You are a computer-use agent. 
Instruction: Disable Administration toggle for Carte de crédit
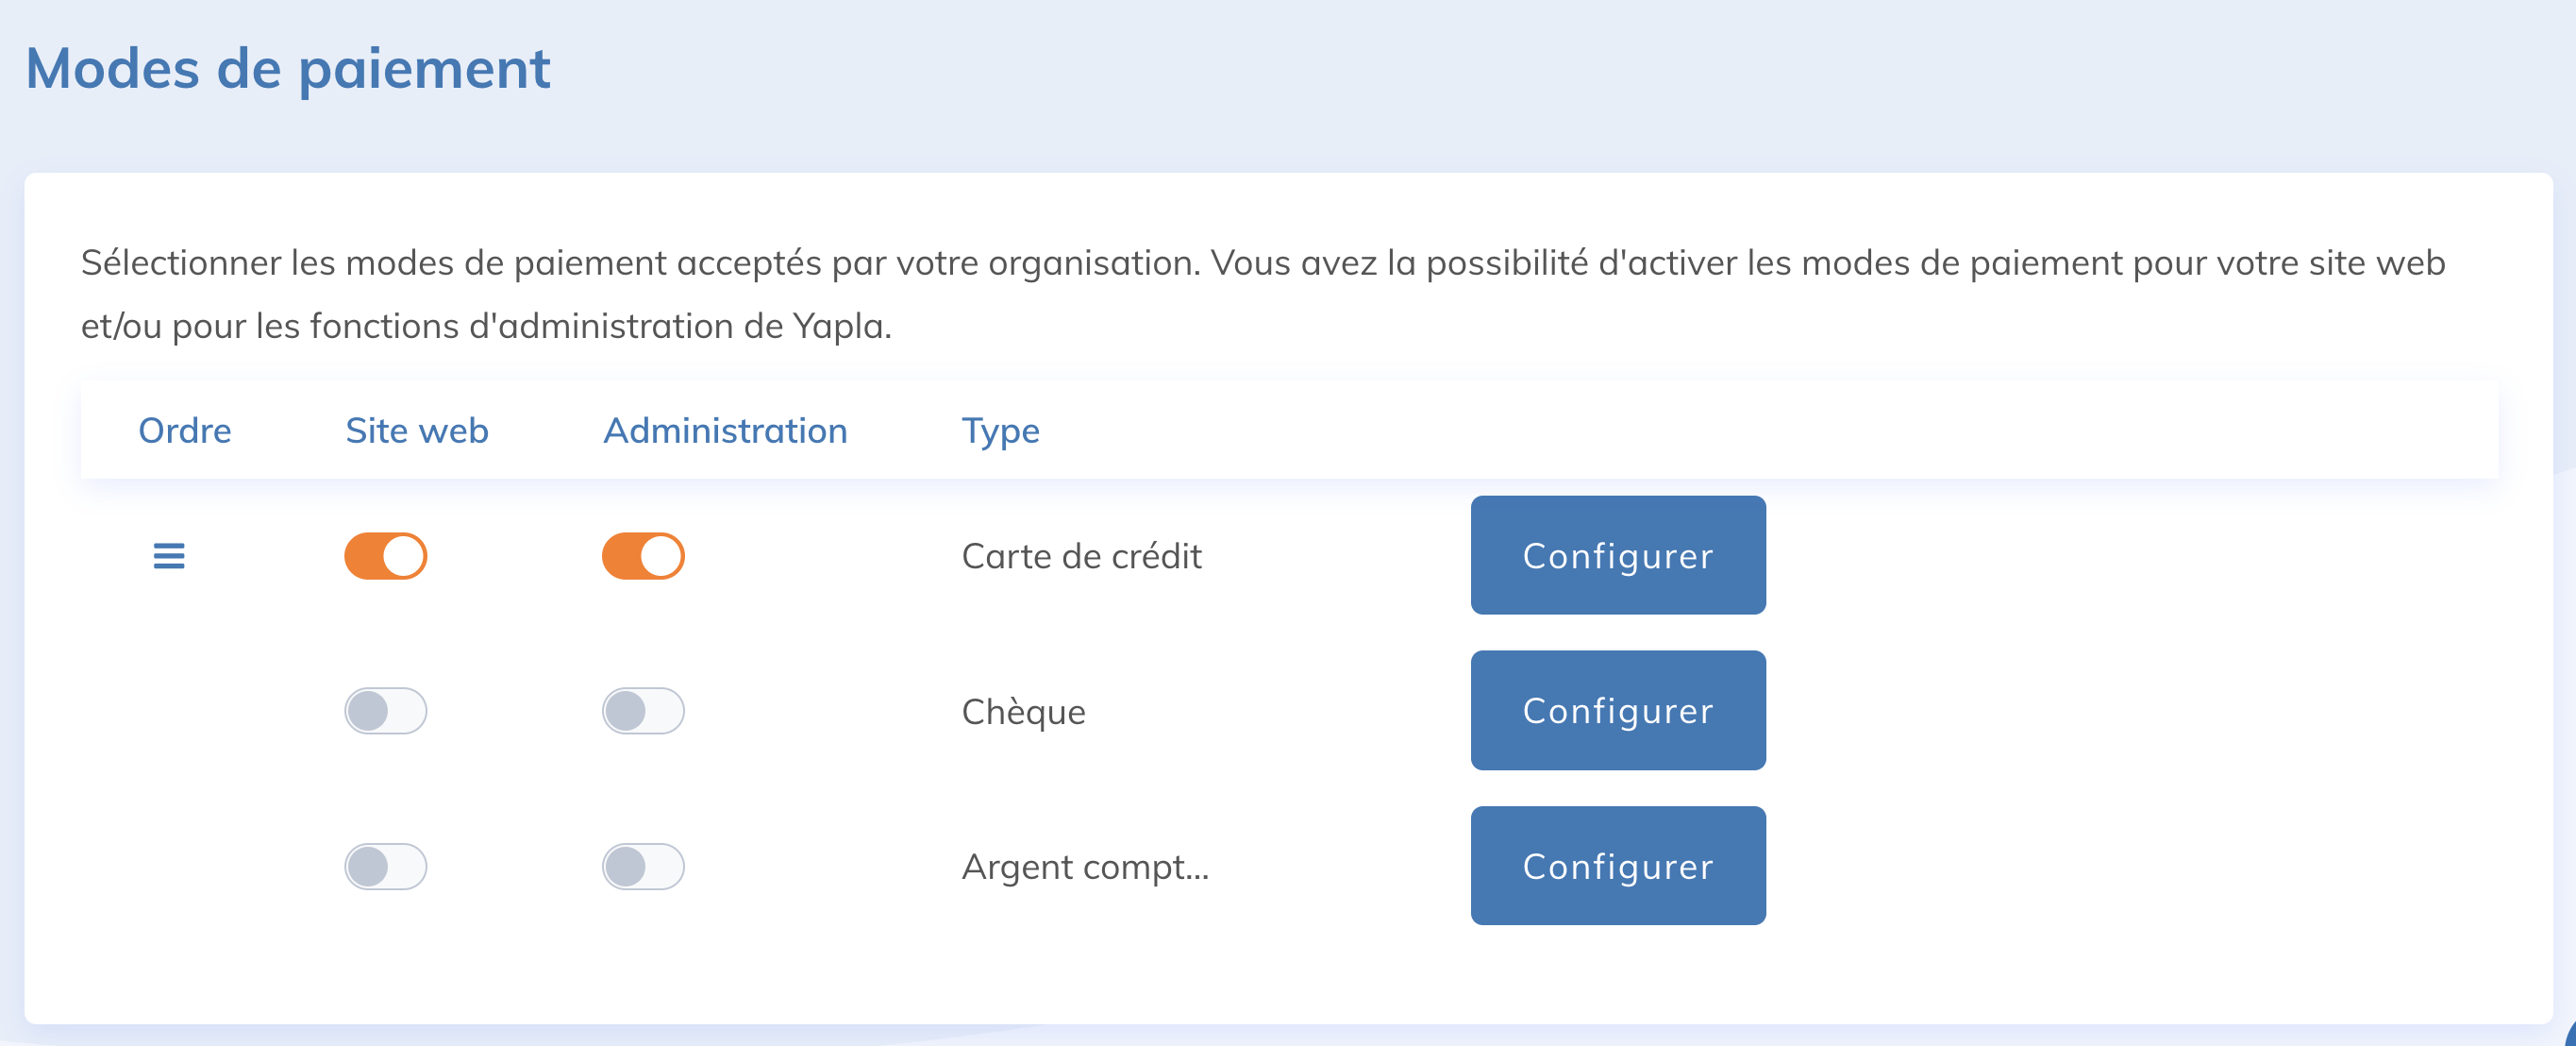point(643,555)
